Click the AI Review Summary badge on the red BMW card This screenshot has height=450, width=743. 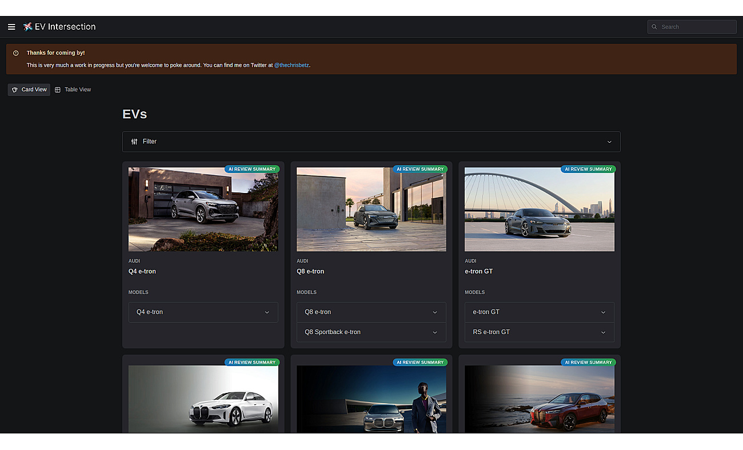point(588,362)
